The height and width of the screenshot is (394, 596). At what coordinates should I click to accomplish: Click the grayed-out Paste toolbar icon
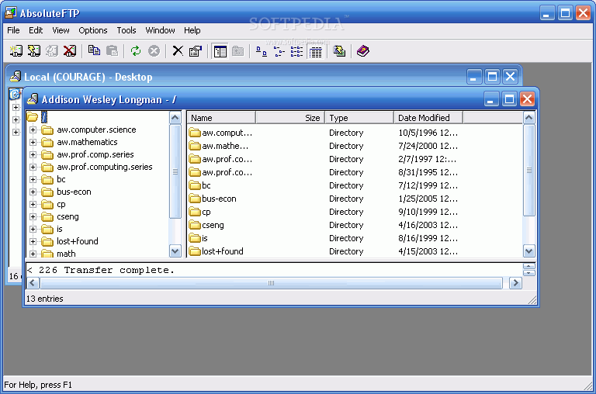[x=112, y=51]
